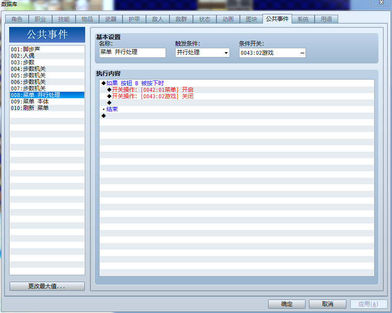Image resolution: width=392 pixels, height=313 pixels.
Task: Click the 取消 button
Action: point(328,304)
